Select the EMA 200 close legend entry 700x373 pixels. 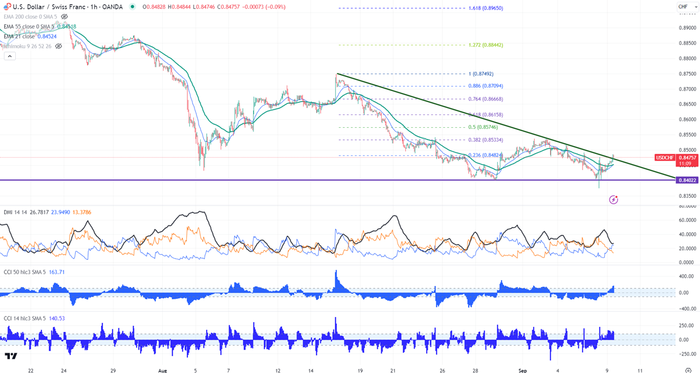[30, 16]
